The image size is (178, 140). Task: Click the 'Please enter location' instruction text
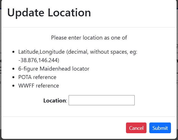(x=89, y=38)
